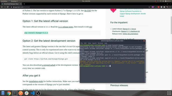Click the Previous releases heading
The width and height of the screenshot is (172, 96).
[x=119, y=85]
